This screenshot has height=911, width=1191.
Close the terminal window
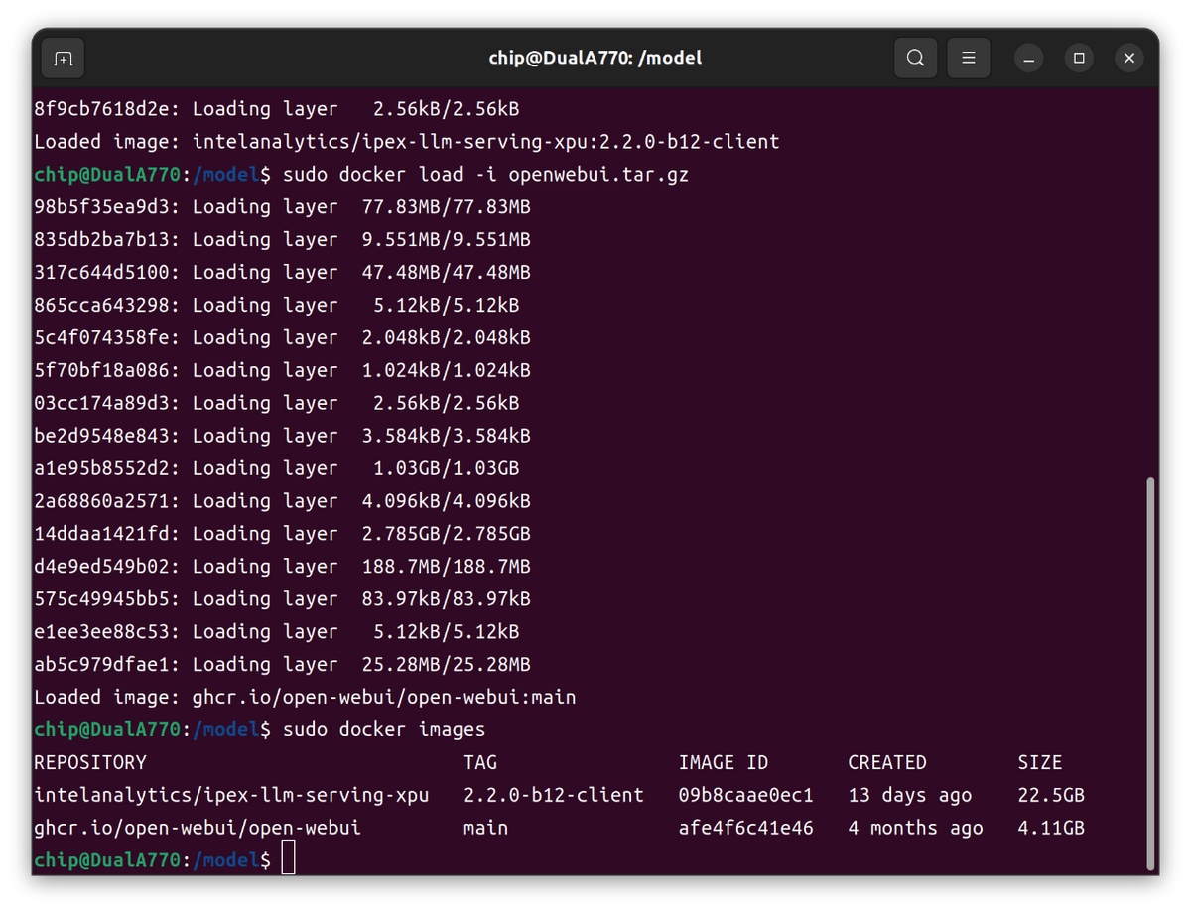[x=1128, y=59]
